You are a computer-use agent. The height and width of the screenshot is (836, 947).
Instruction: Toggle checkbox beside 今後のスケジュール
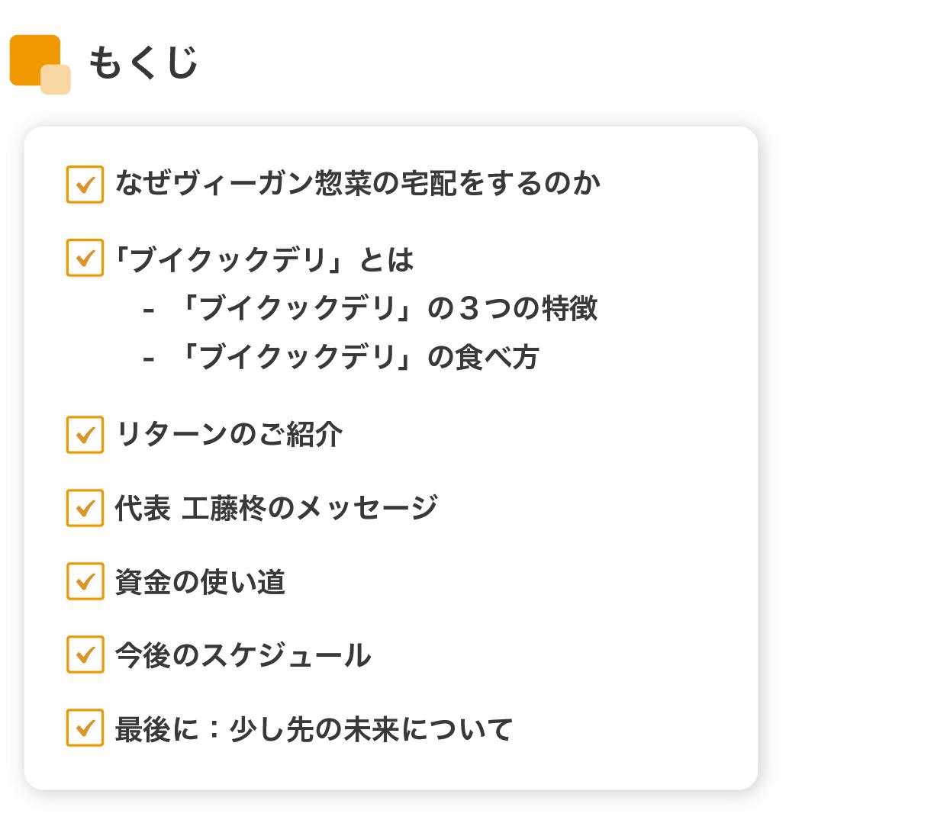coord(85,654)
